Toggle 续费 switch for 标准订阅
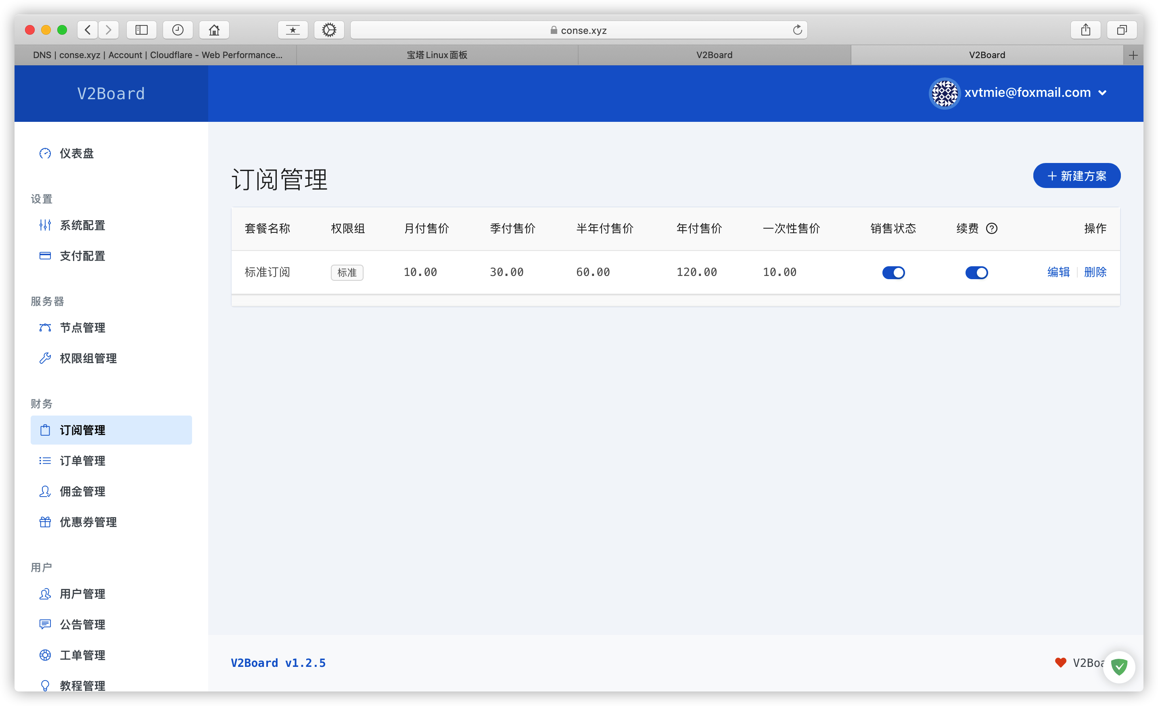Image resolution: width=1158 pixels, height=706 pixels. pyautogui.click(x=976, y=273)
